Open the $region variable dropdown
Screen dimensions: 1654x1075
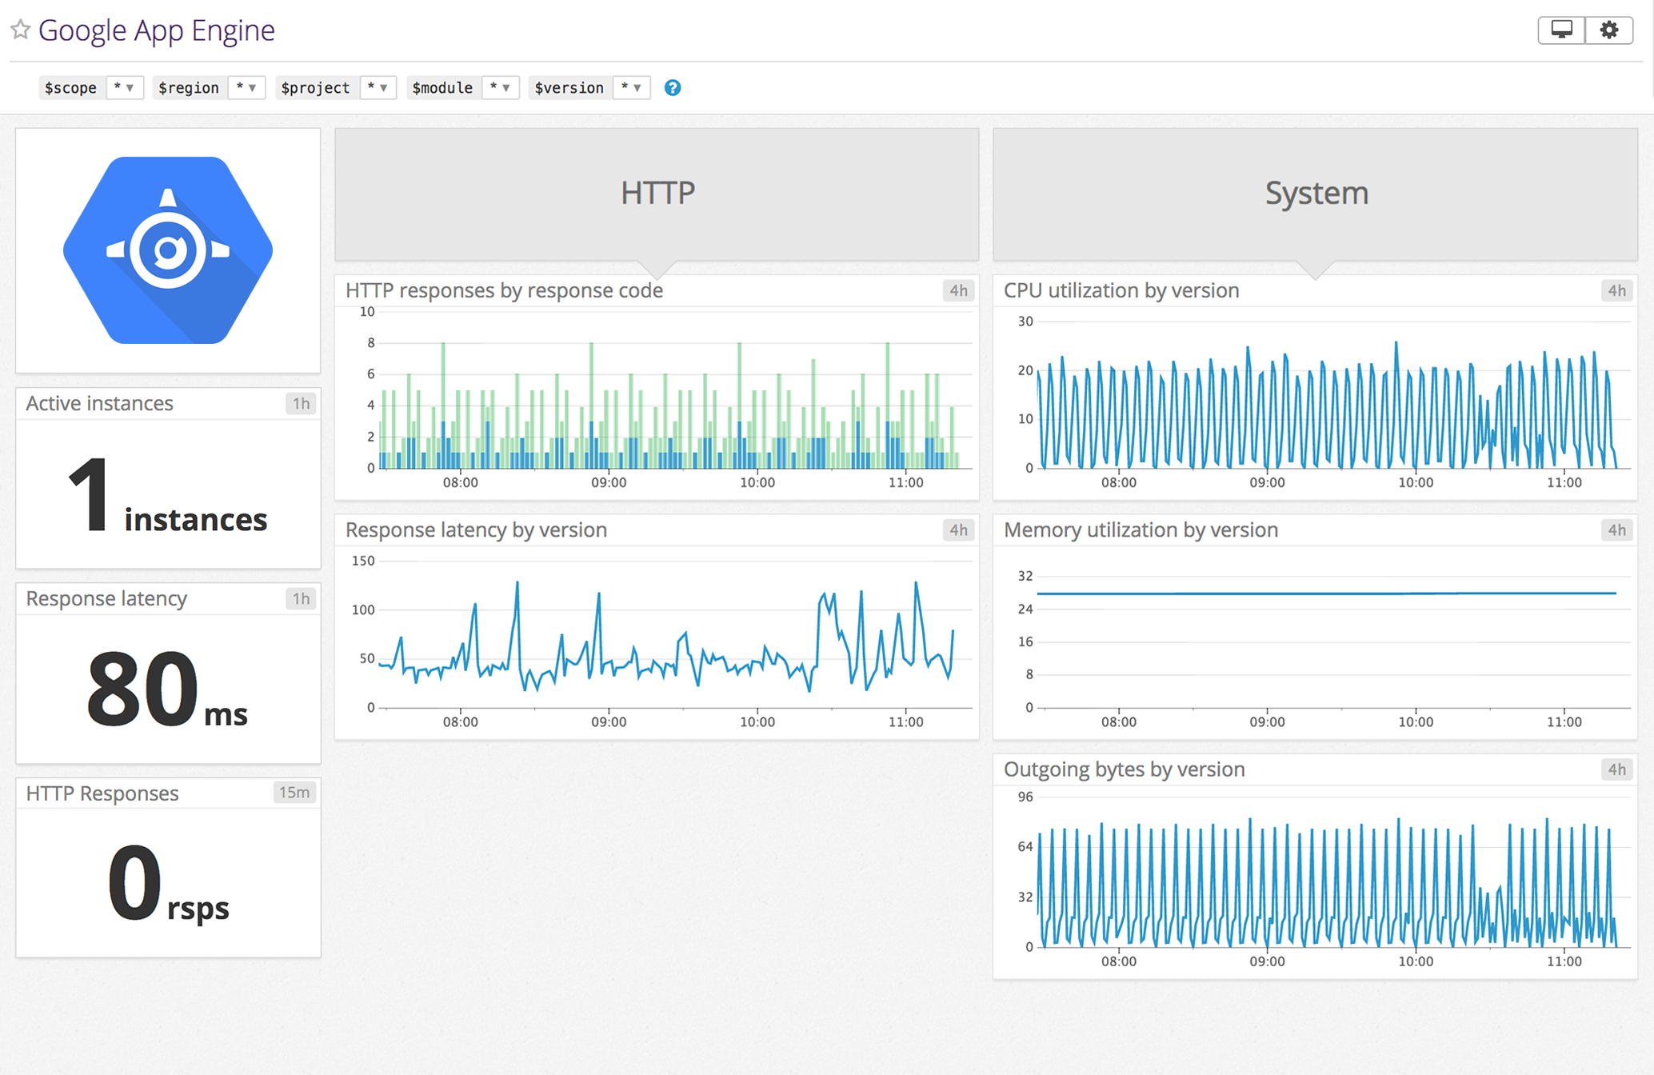coord(246,88)
